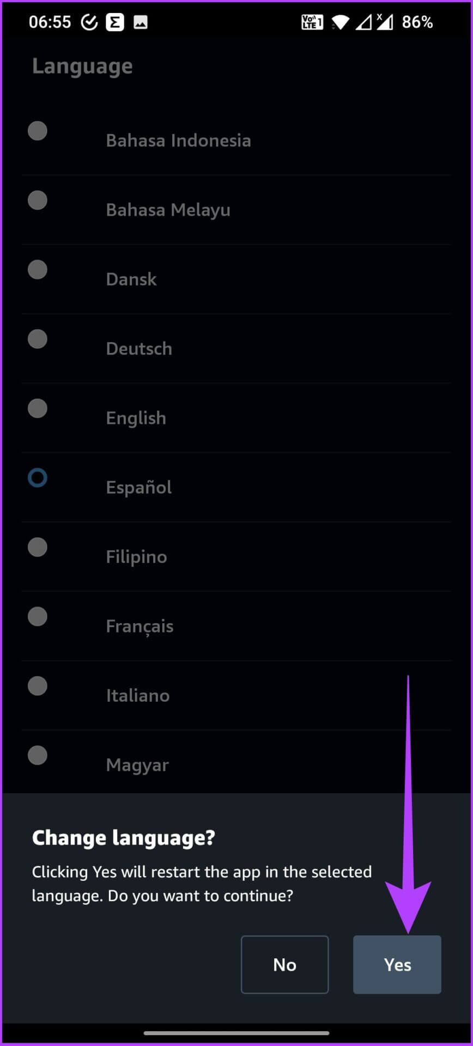This screenshot has width=473, height=1046.
Task: Tap No to cancel language change
Action: coord(284,964)
